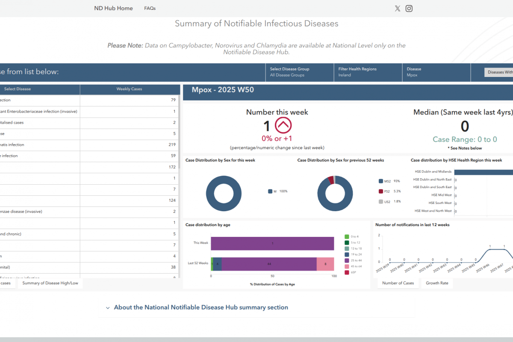Open the X (Twitter) social icon
Viewport: 513px width, 342px height.
click(x=398, y=9)
